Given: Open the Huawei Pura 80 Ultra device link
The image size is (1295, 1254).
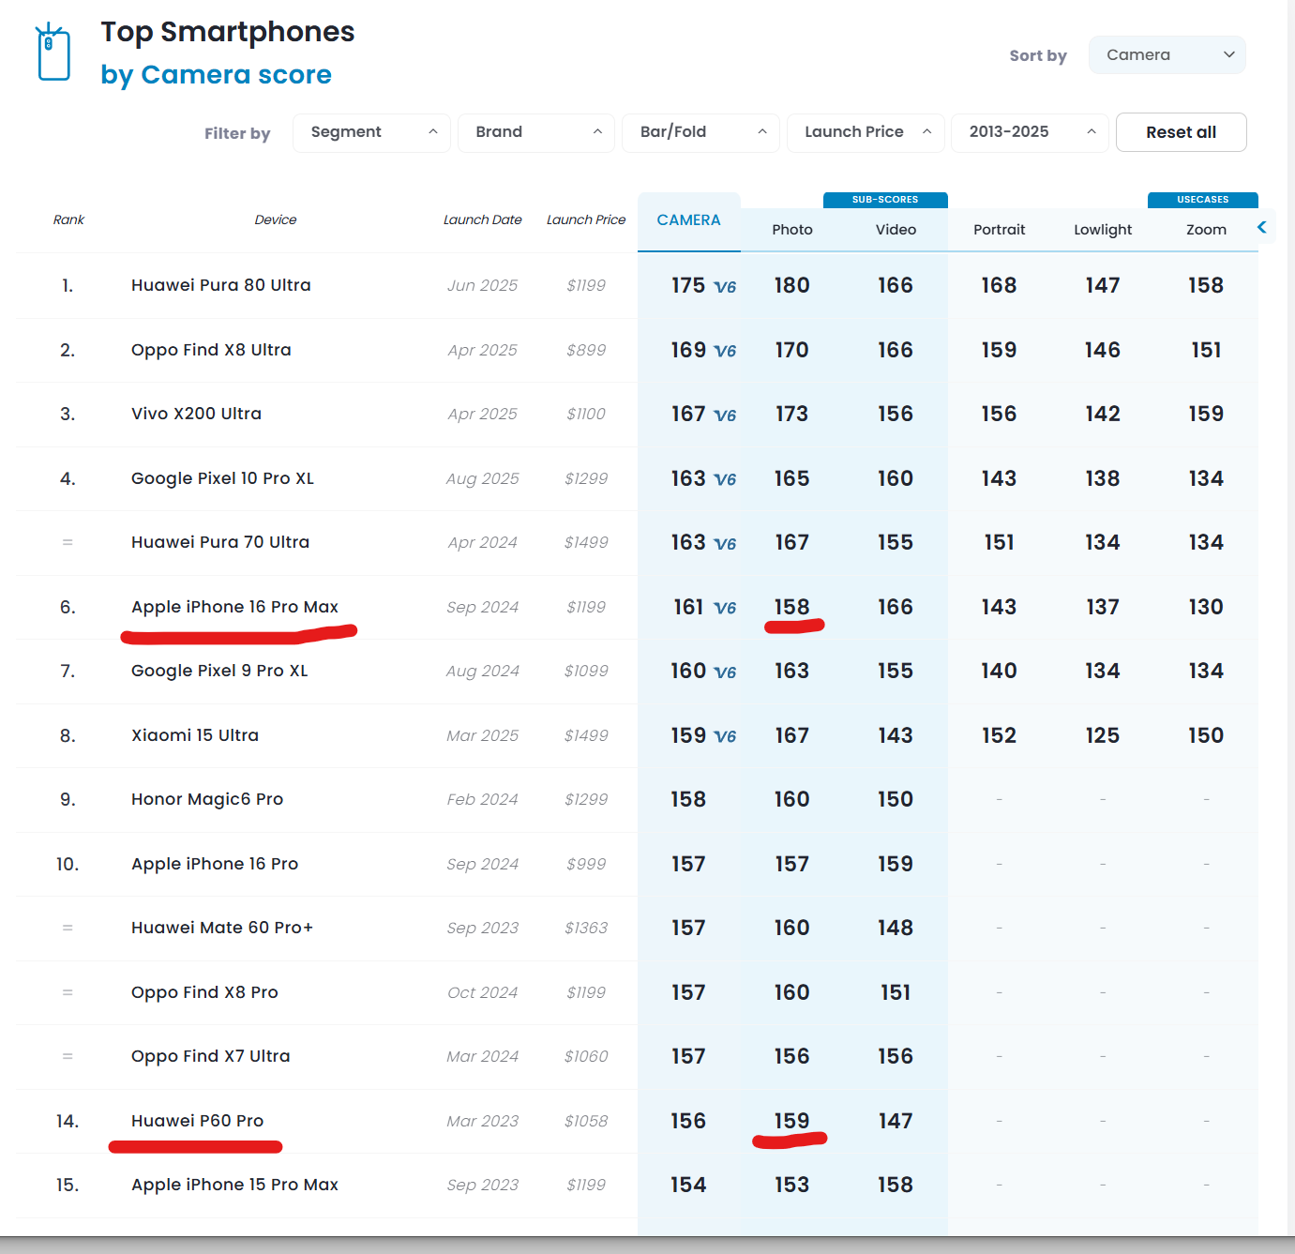Looking at the screenshot, I should pyautogui.click(x=221, y=285).
